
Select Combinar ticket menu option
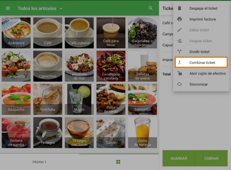[x=202, y=62]
